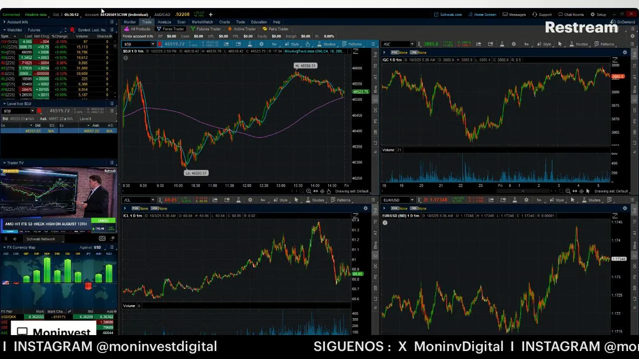This screenshot has width=639, height=359.
Task: Click the share icon on EUR/USD chart
Action: click(491, 200)
